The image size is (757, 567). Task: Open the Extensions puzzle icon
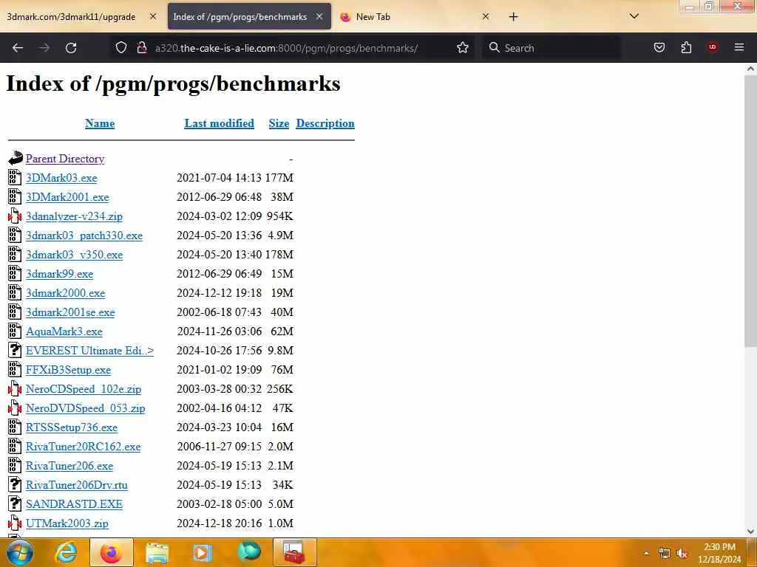(686, 47)
